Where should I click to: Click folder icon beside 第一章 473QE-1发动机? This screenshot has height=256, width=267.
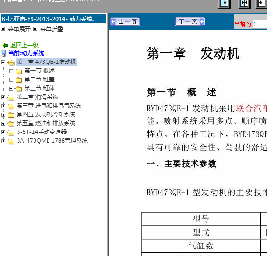click(11, 63)
